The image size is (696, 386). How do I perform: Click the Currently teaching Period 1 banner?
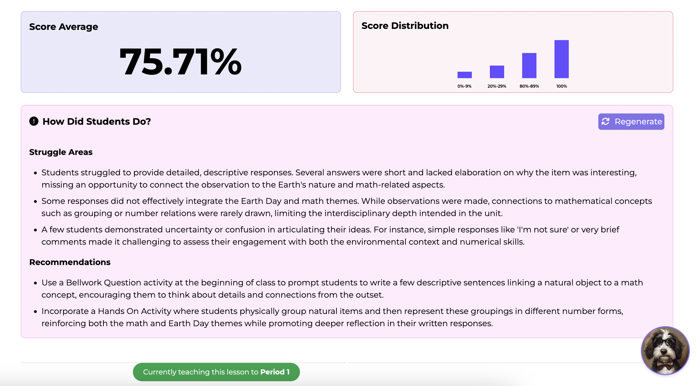[216, 372]
